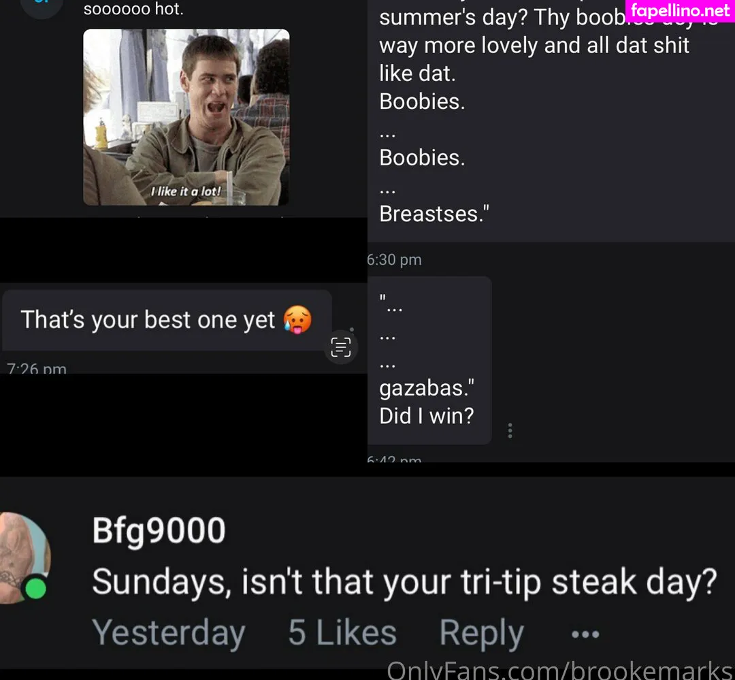The height and width of the screenshot is (680, 735).
Task: Click the OnlyFans.com/brookemarks watermark text
Action: [x=559, y=670]
